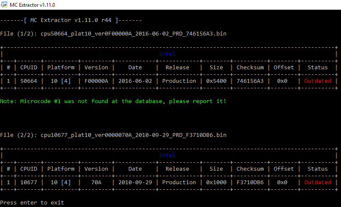Pick the 746156A3 checksum table cell
The height and width of the screenshot is (207, 341).
coord(250,81)
